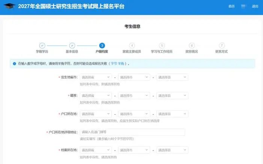Open the 字节 半角 help link
Image resolution: width=263 pixels, height=164 pixels.
(x=117, y=64)
